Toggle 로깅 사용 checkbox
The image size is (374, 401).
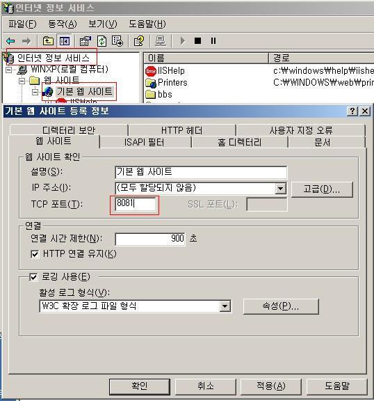tap(33, 277)
